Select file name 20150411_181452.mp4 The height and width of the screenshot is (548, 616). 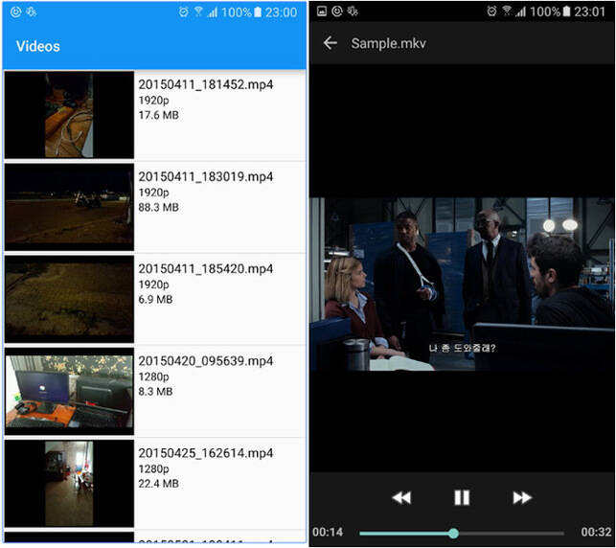click(205, 84)
